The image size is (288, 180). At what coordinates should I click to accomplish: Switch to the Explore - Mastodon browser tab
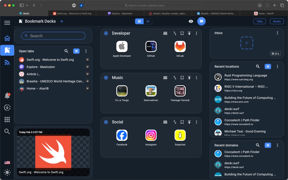(120, 13)
